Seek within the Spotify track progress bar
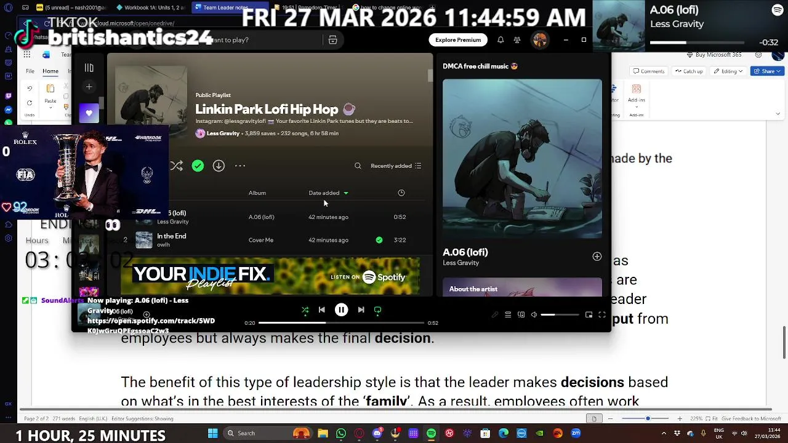This screenshot has height=443, width=788. [x=341, y=323]
